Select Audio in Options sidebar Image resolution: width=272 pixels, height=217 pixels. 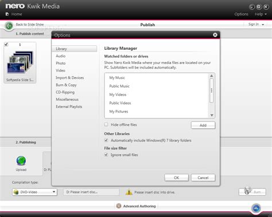[61, 56]
